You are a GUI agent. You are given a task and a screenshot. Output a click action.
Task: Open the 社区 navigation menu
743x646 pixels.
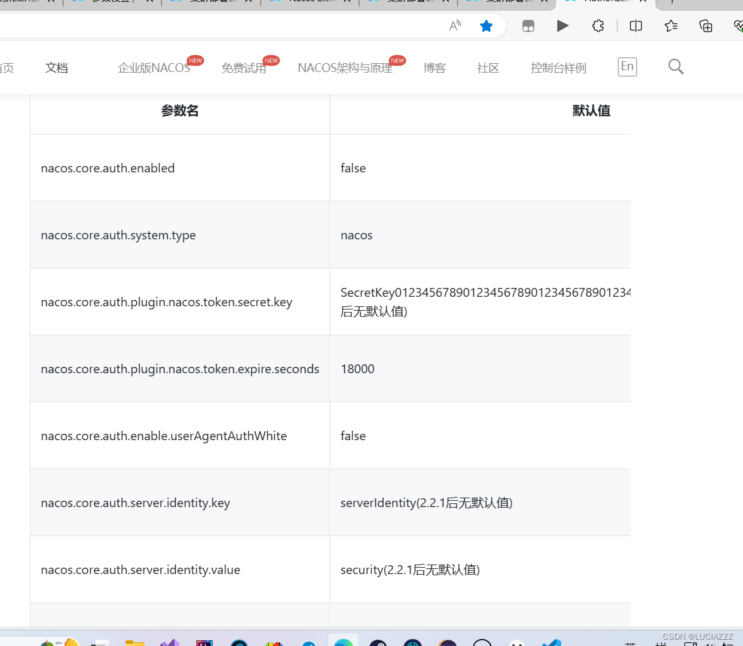coord(488,68)
